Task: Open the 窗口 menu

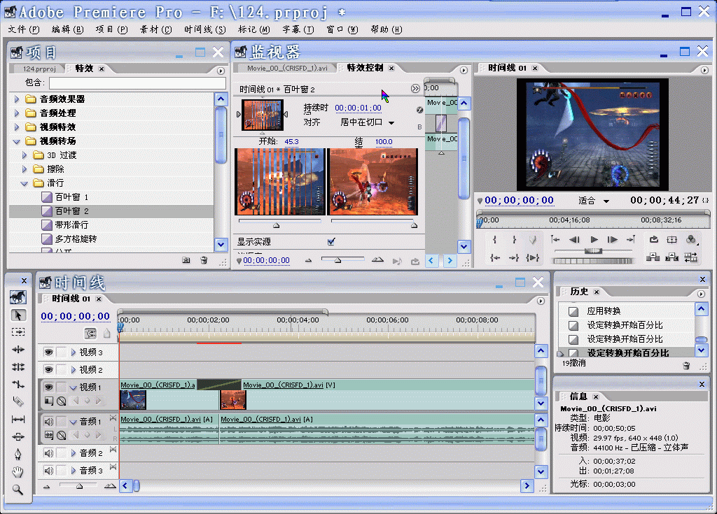Action: point(342,29)
